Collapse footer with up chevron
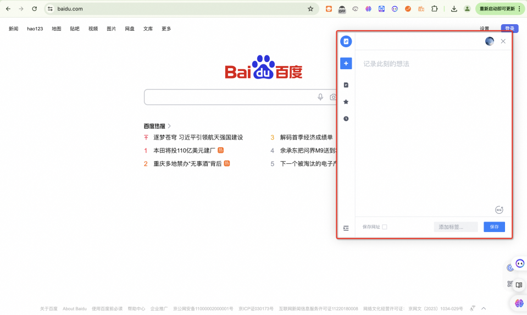 (x=484, y=308)
